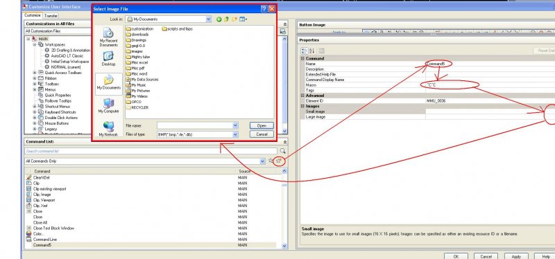
Task: Click the Apply button in Customize User Interface
Action: click(516, 256)
